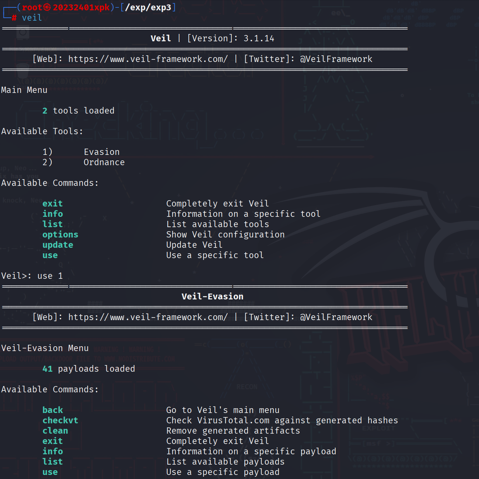Image resolution: width=479 pixels, height=479 pixels.
Task: Click the 'Veil>: use 1' input line
Action: 32,276
